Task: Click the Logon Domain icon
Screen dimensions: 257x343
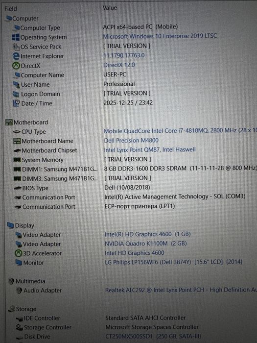Action: tap(16, 94)
